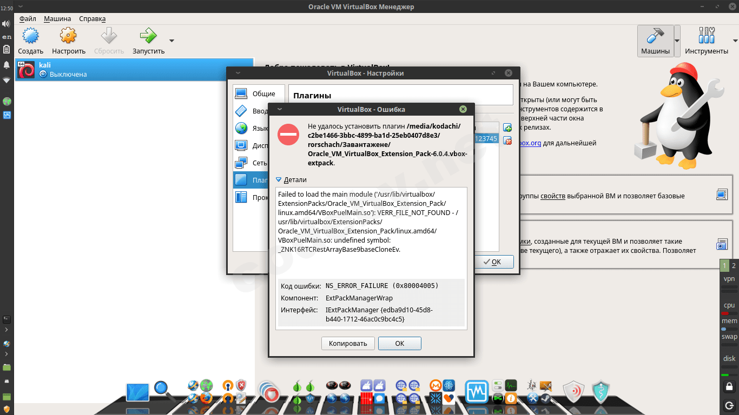Switch to workspace 1

(x=724, y=265)
